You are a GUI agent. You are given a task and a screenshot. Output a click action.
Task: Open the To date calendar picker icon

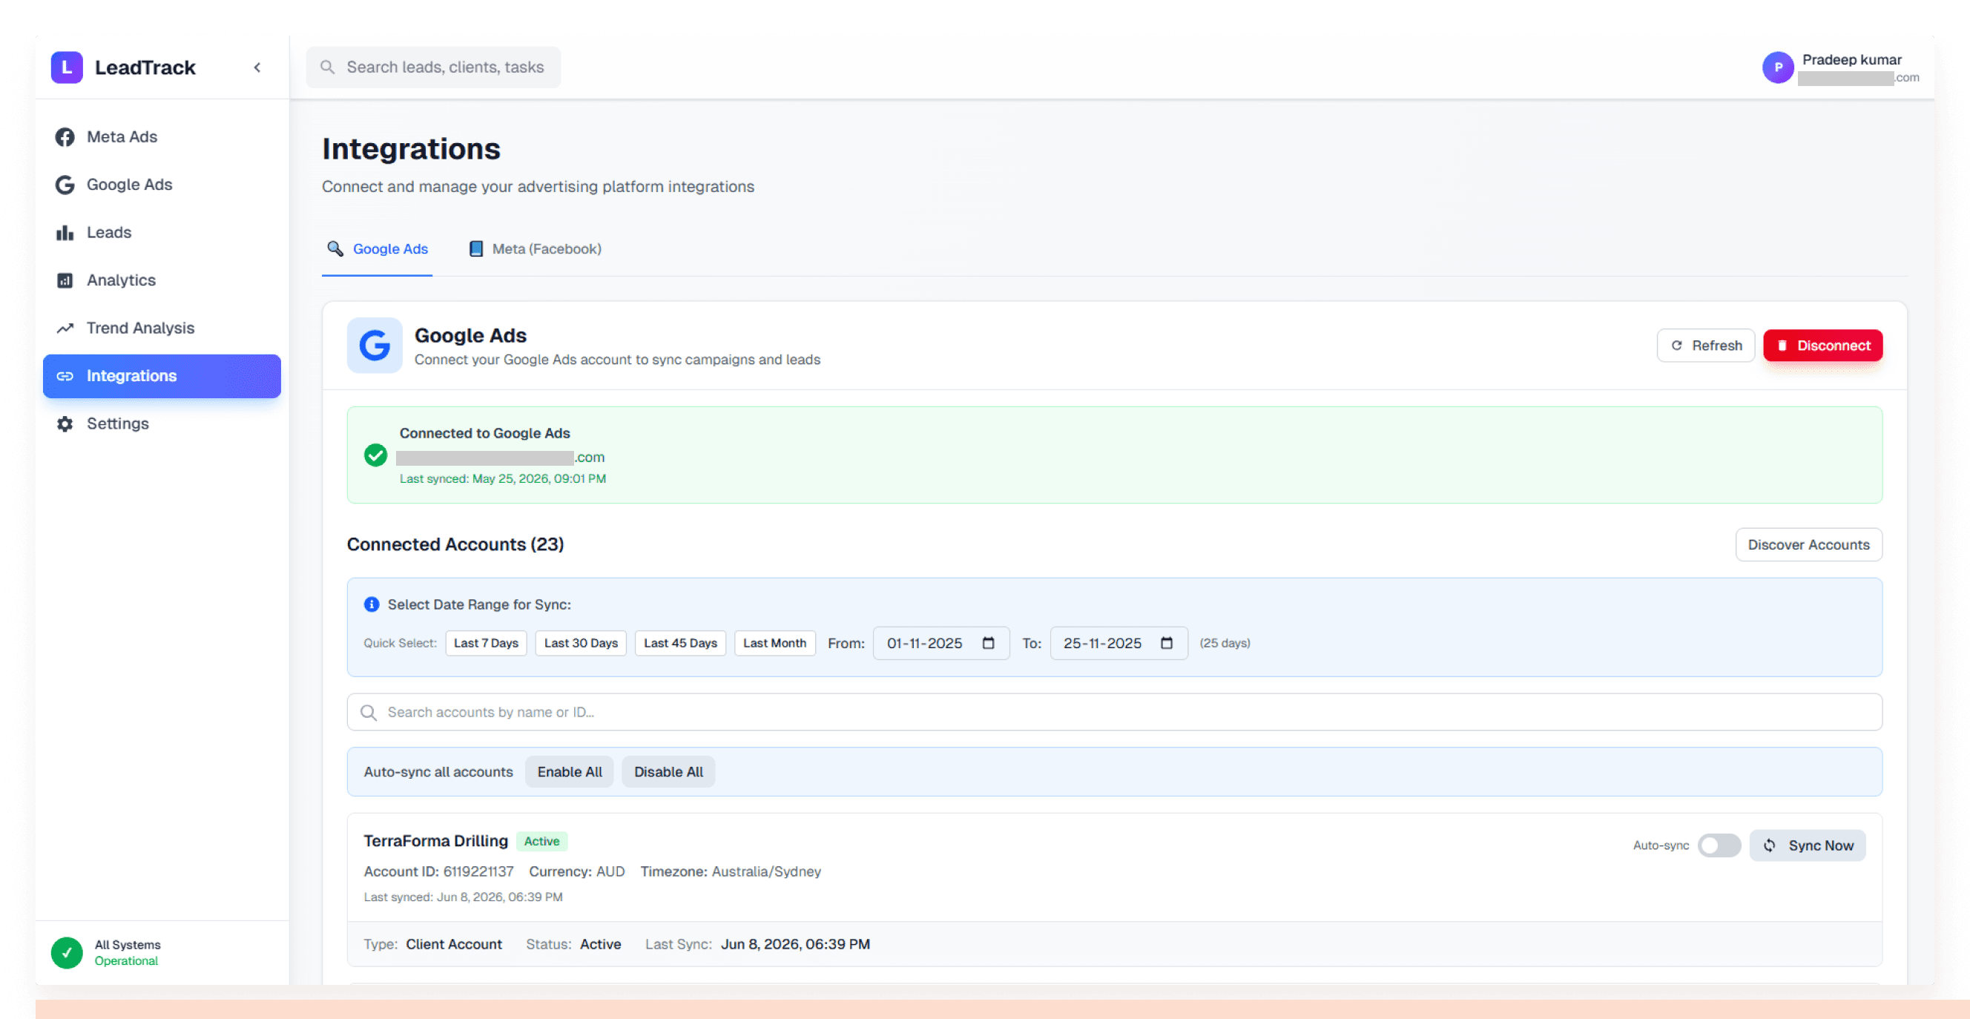pos(1166,644)
